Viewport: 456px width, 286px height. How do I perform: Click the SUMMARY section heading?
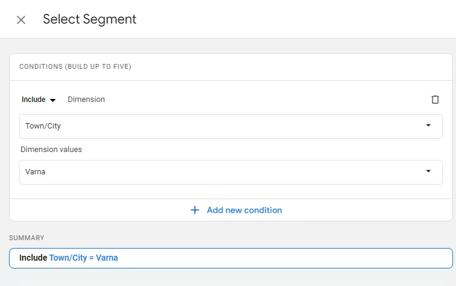point(27,238)
